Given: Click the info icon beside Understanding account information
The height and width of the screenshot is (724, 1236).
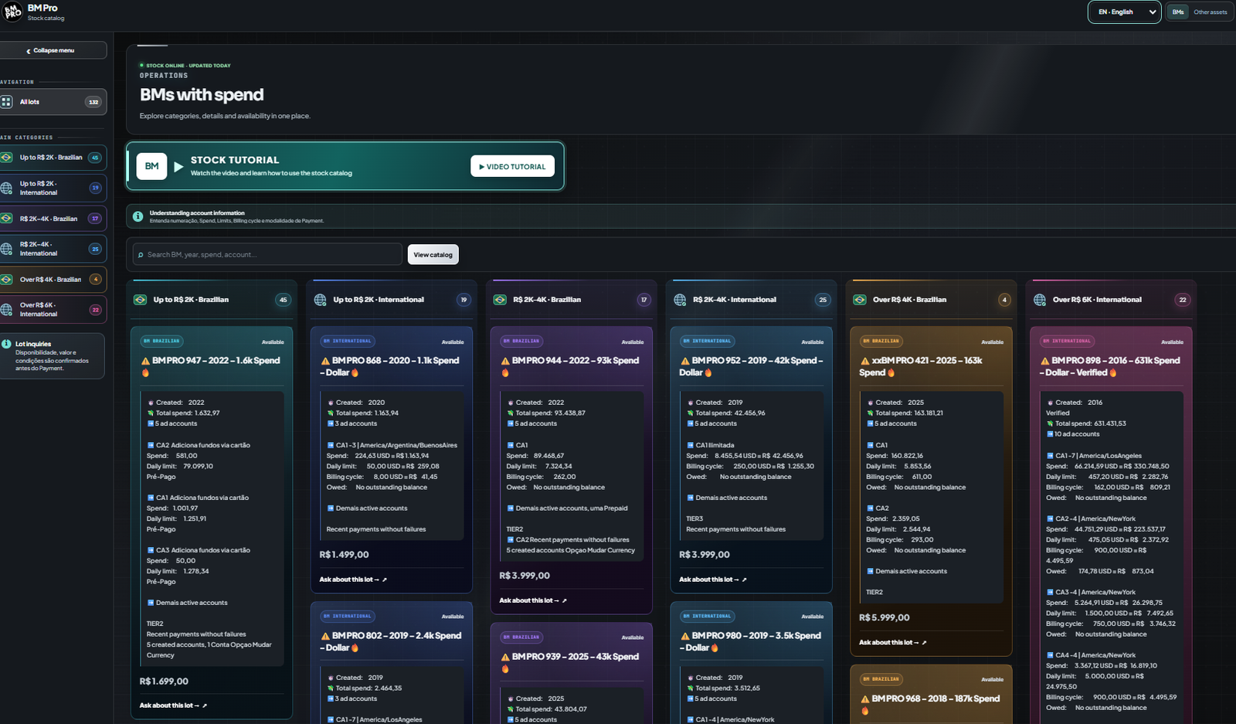Looking at the screenshot, I should pos(138,216).
